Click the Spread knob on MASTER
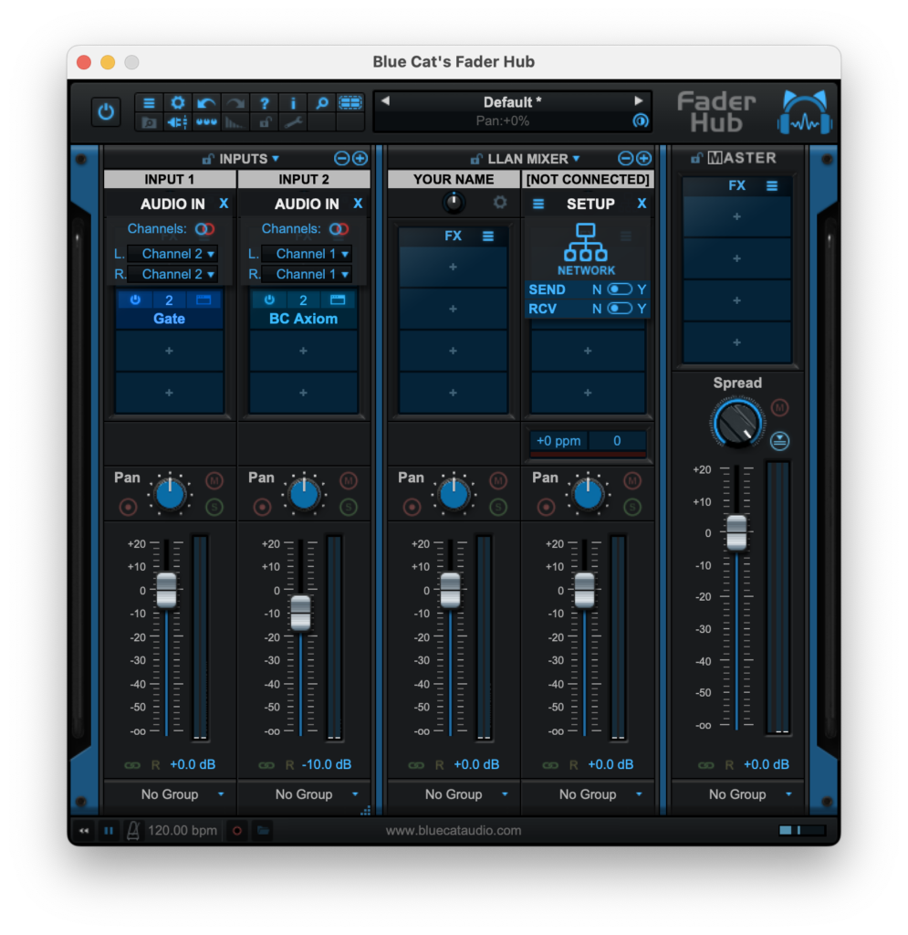This screenshot has height=935, width=908. tap(737, 424)
